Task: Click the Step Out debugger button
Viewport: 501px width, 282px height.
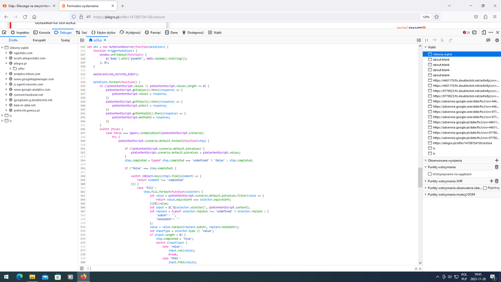Action: point(450,40)
